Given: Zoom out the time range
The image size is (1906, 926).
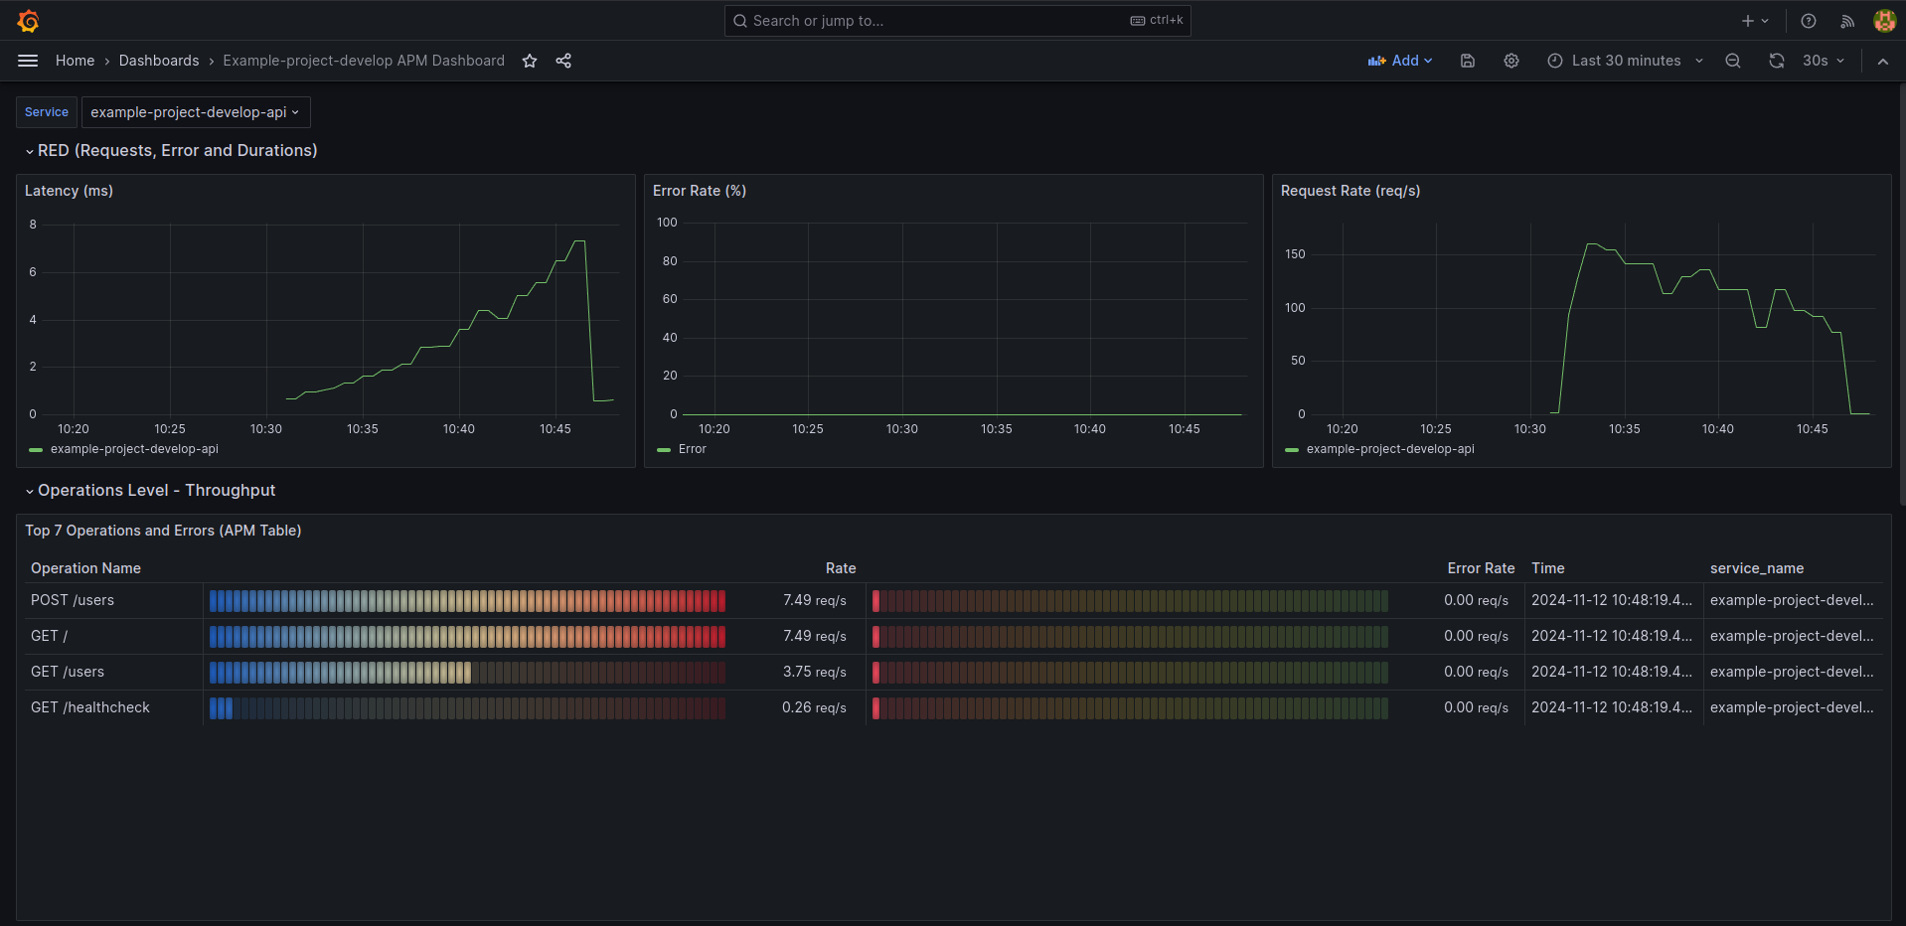Looking at the screenshot, I should tap(1733, 61).
